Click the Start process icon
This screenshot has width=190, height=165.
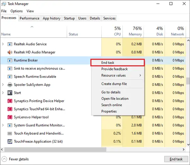tap(10, 93)
